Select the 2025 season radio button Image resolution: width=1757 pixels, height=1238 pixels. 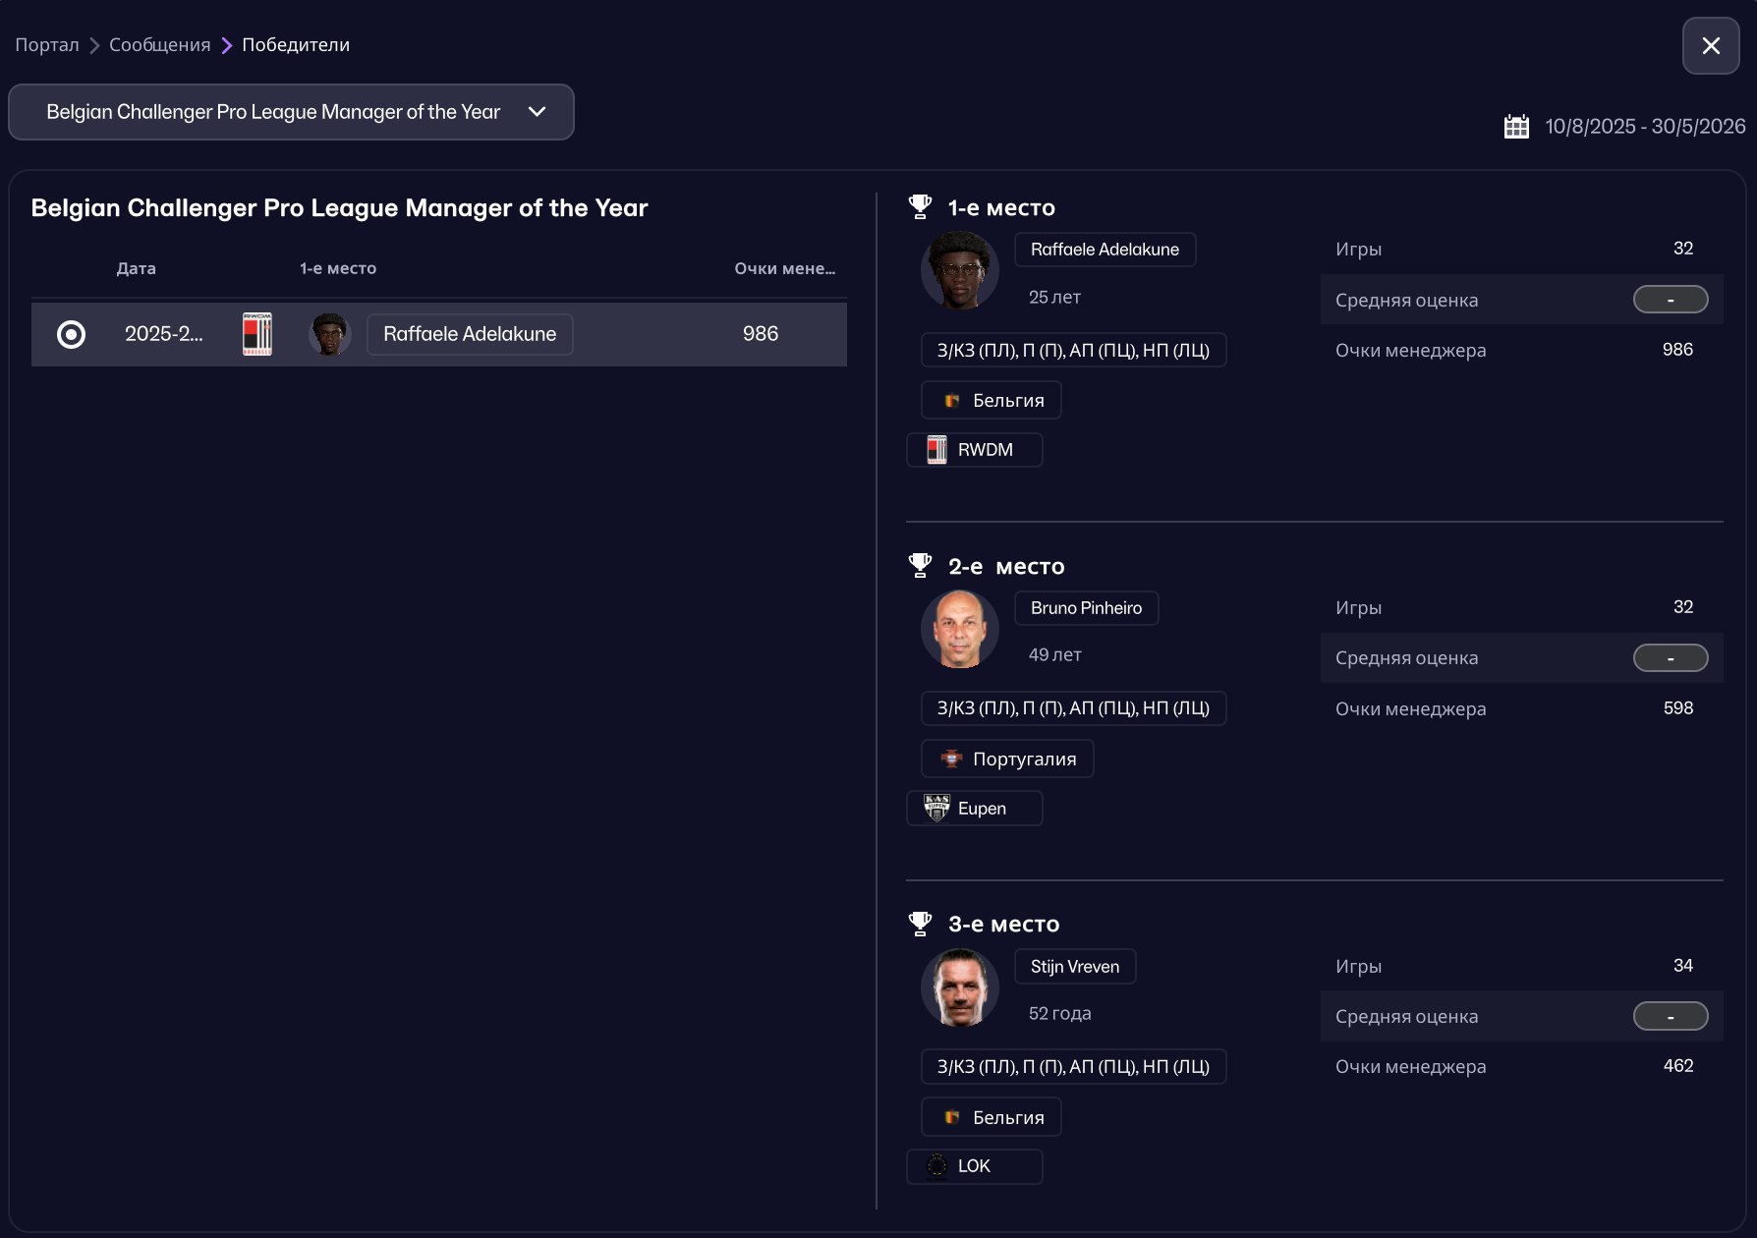[71, 334]
